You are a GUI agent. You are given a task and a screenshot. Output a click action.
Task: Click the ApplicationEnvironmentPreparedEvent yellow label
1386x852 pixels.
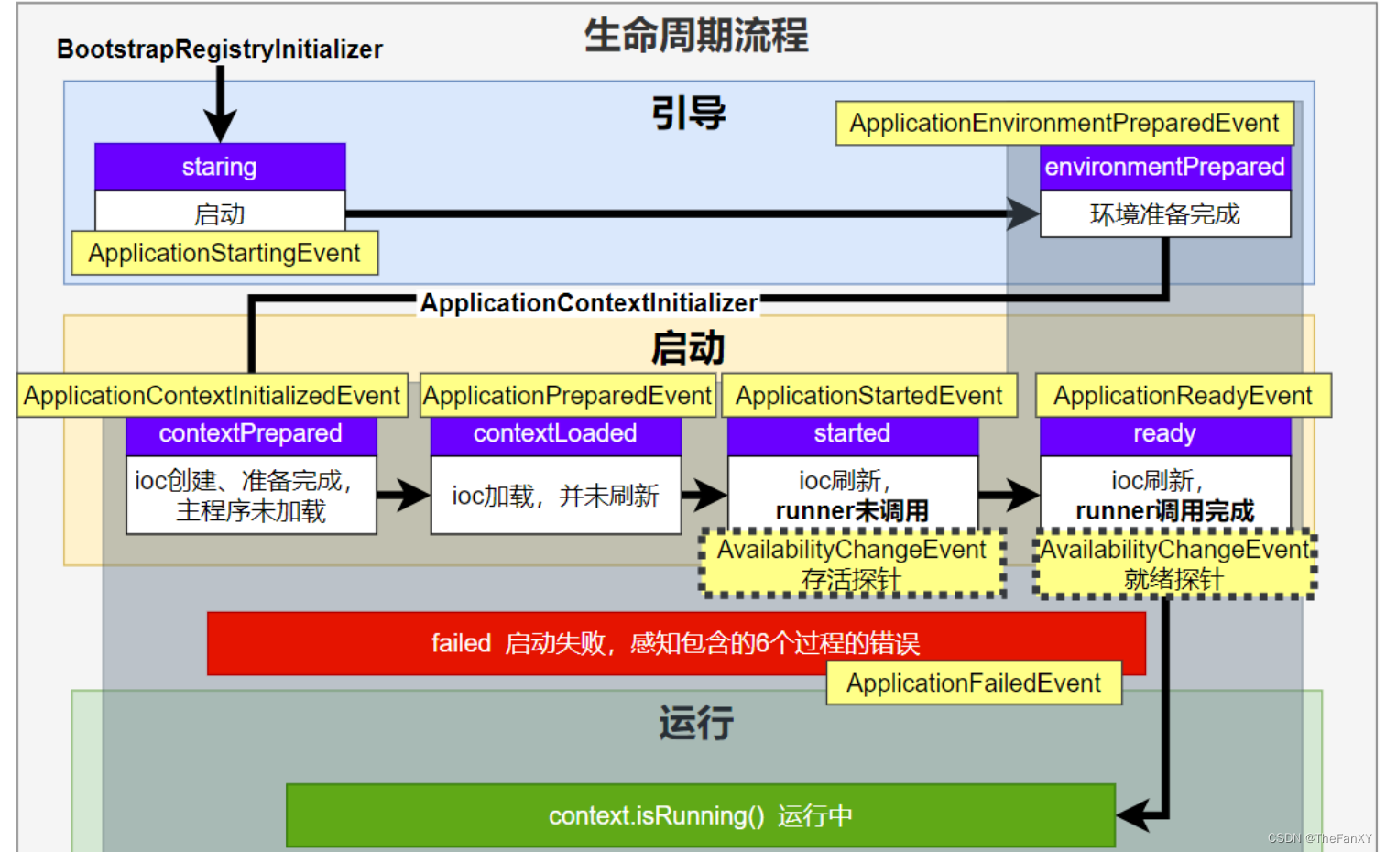[1064, 123]
